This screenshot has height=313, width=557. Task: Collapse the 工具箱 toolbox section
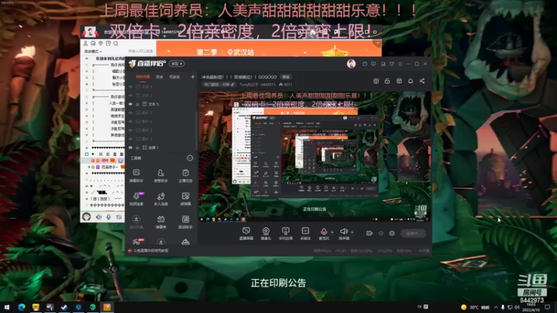pyautogui.click(x=190, y=158)
